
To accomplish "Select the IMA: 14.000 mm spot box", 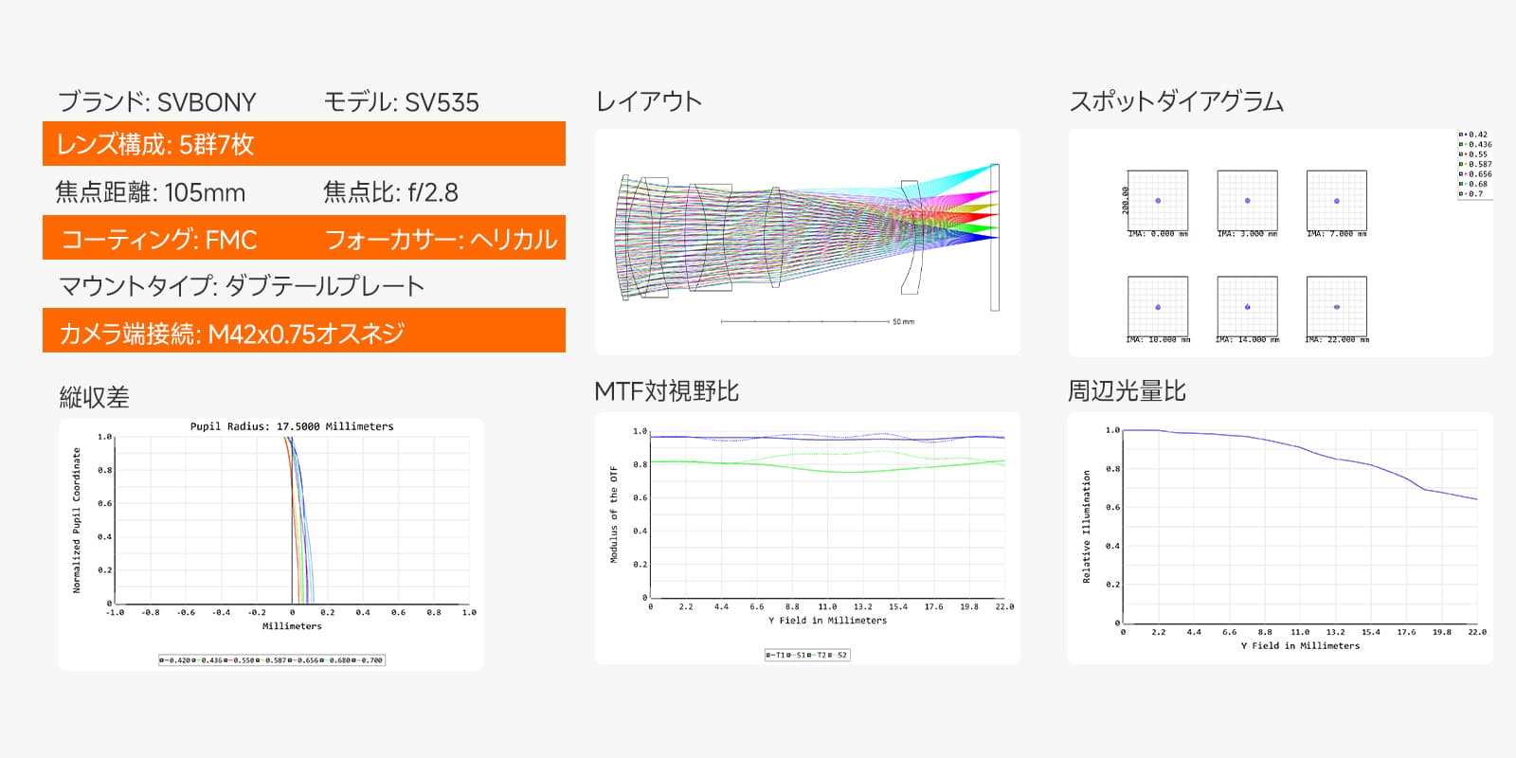I will click(1247, 306).
